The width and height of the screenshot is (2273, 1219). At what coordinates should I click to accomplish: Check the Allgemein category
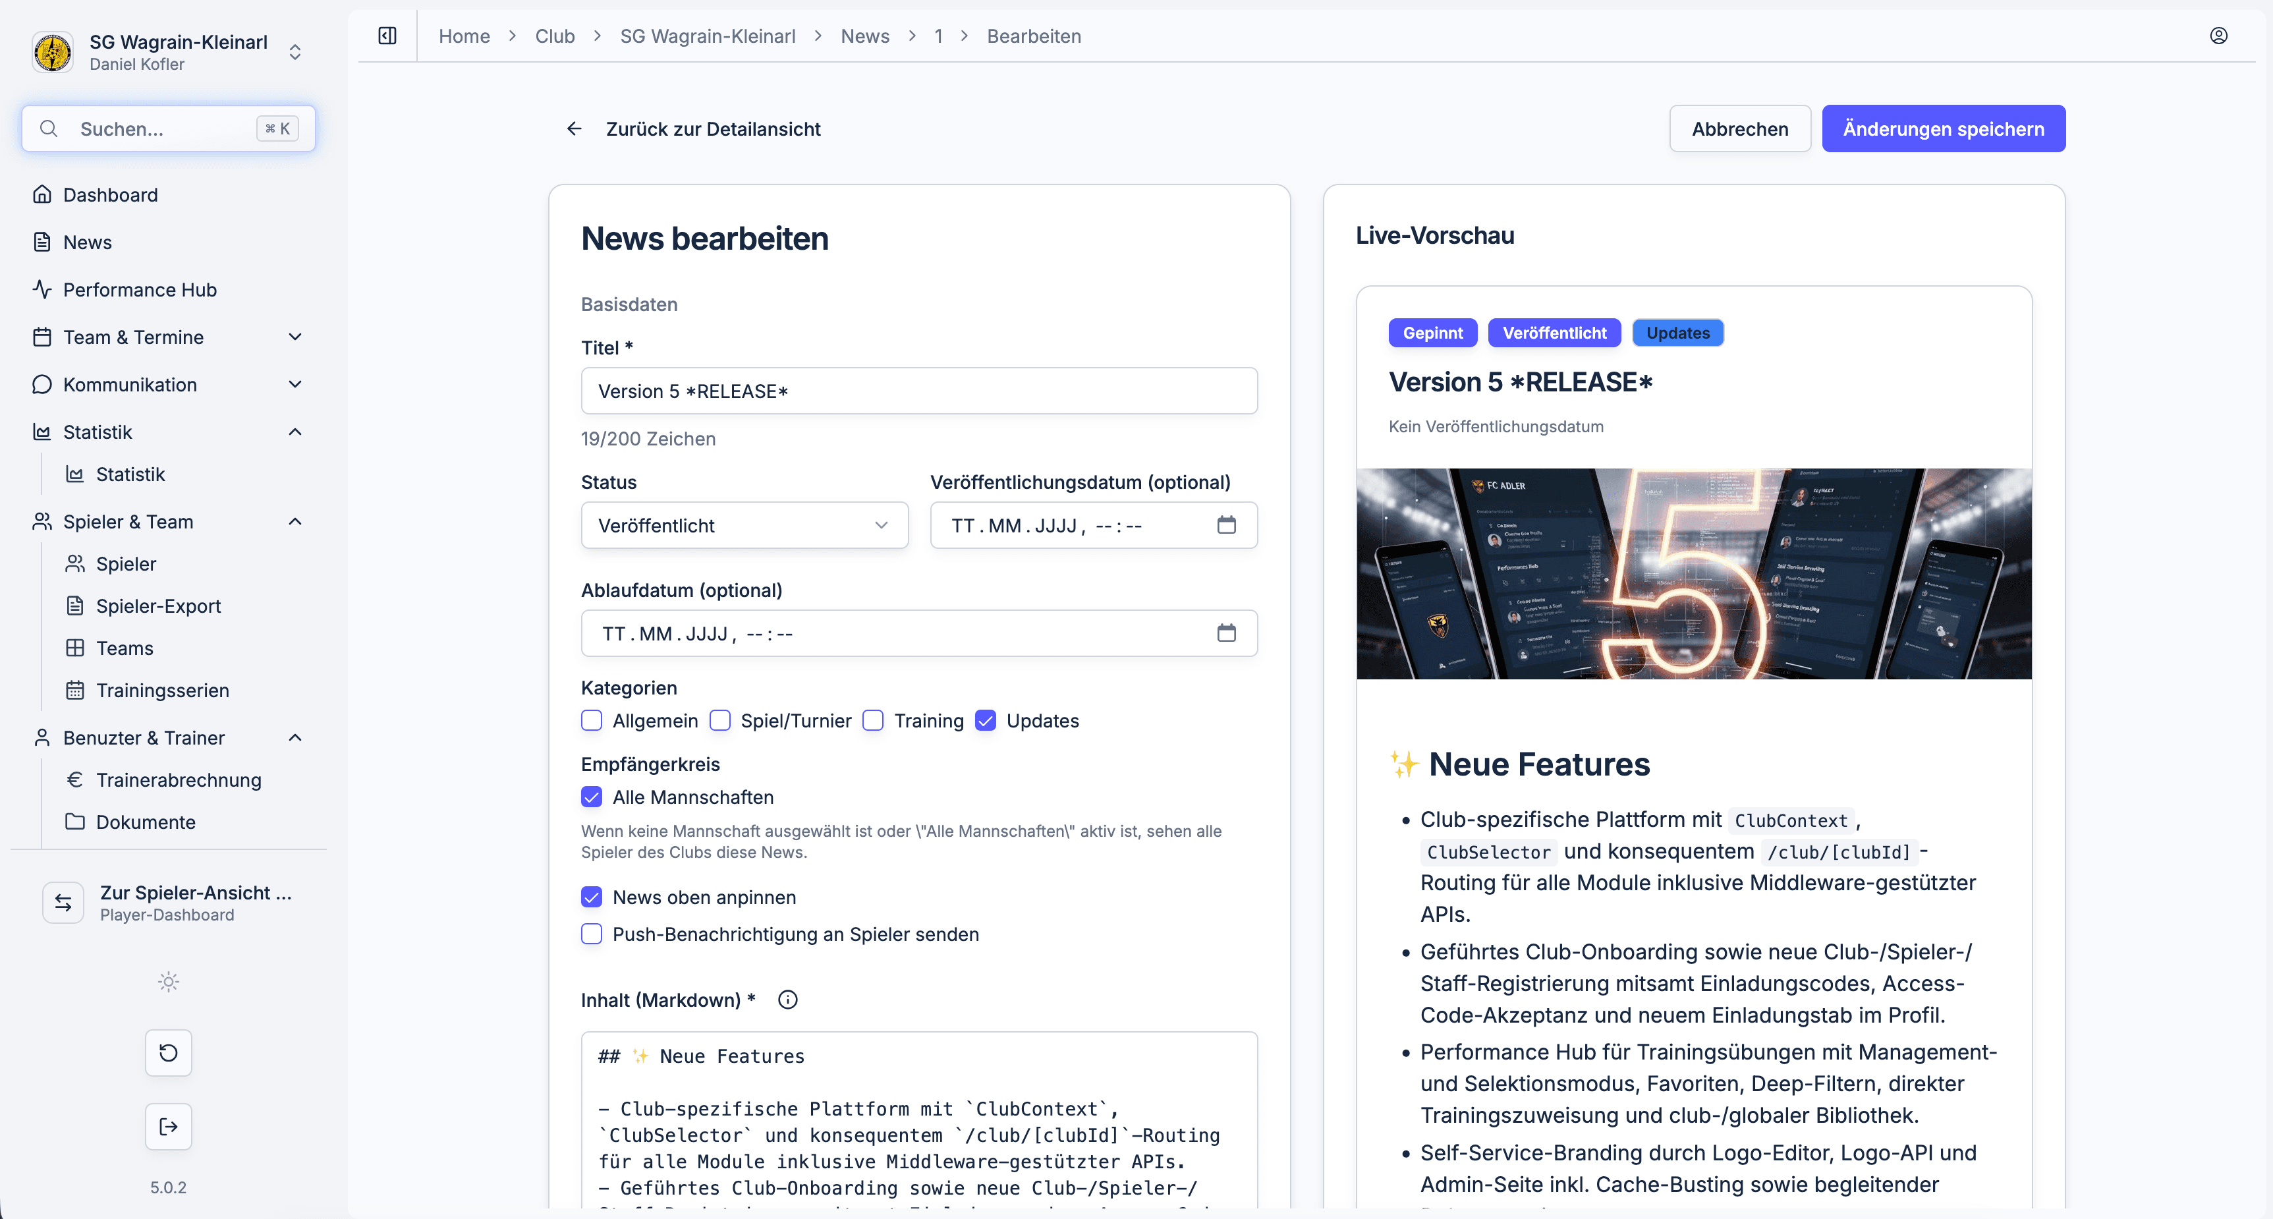[591, 720]
